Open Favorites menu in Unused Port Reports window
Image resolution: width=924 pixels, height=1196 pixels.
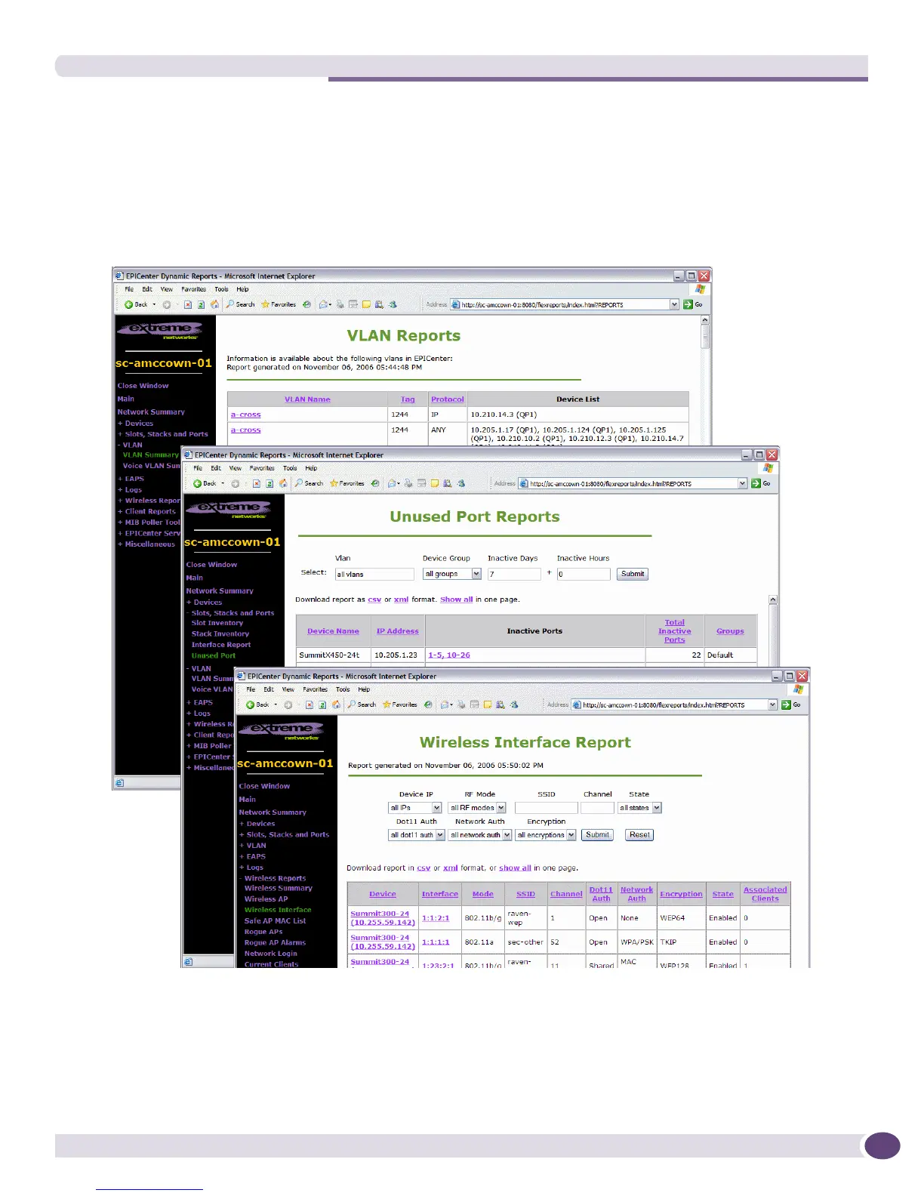pos(262,468)
